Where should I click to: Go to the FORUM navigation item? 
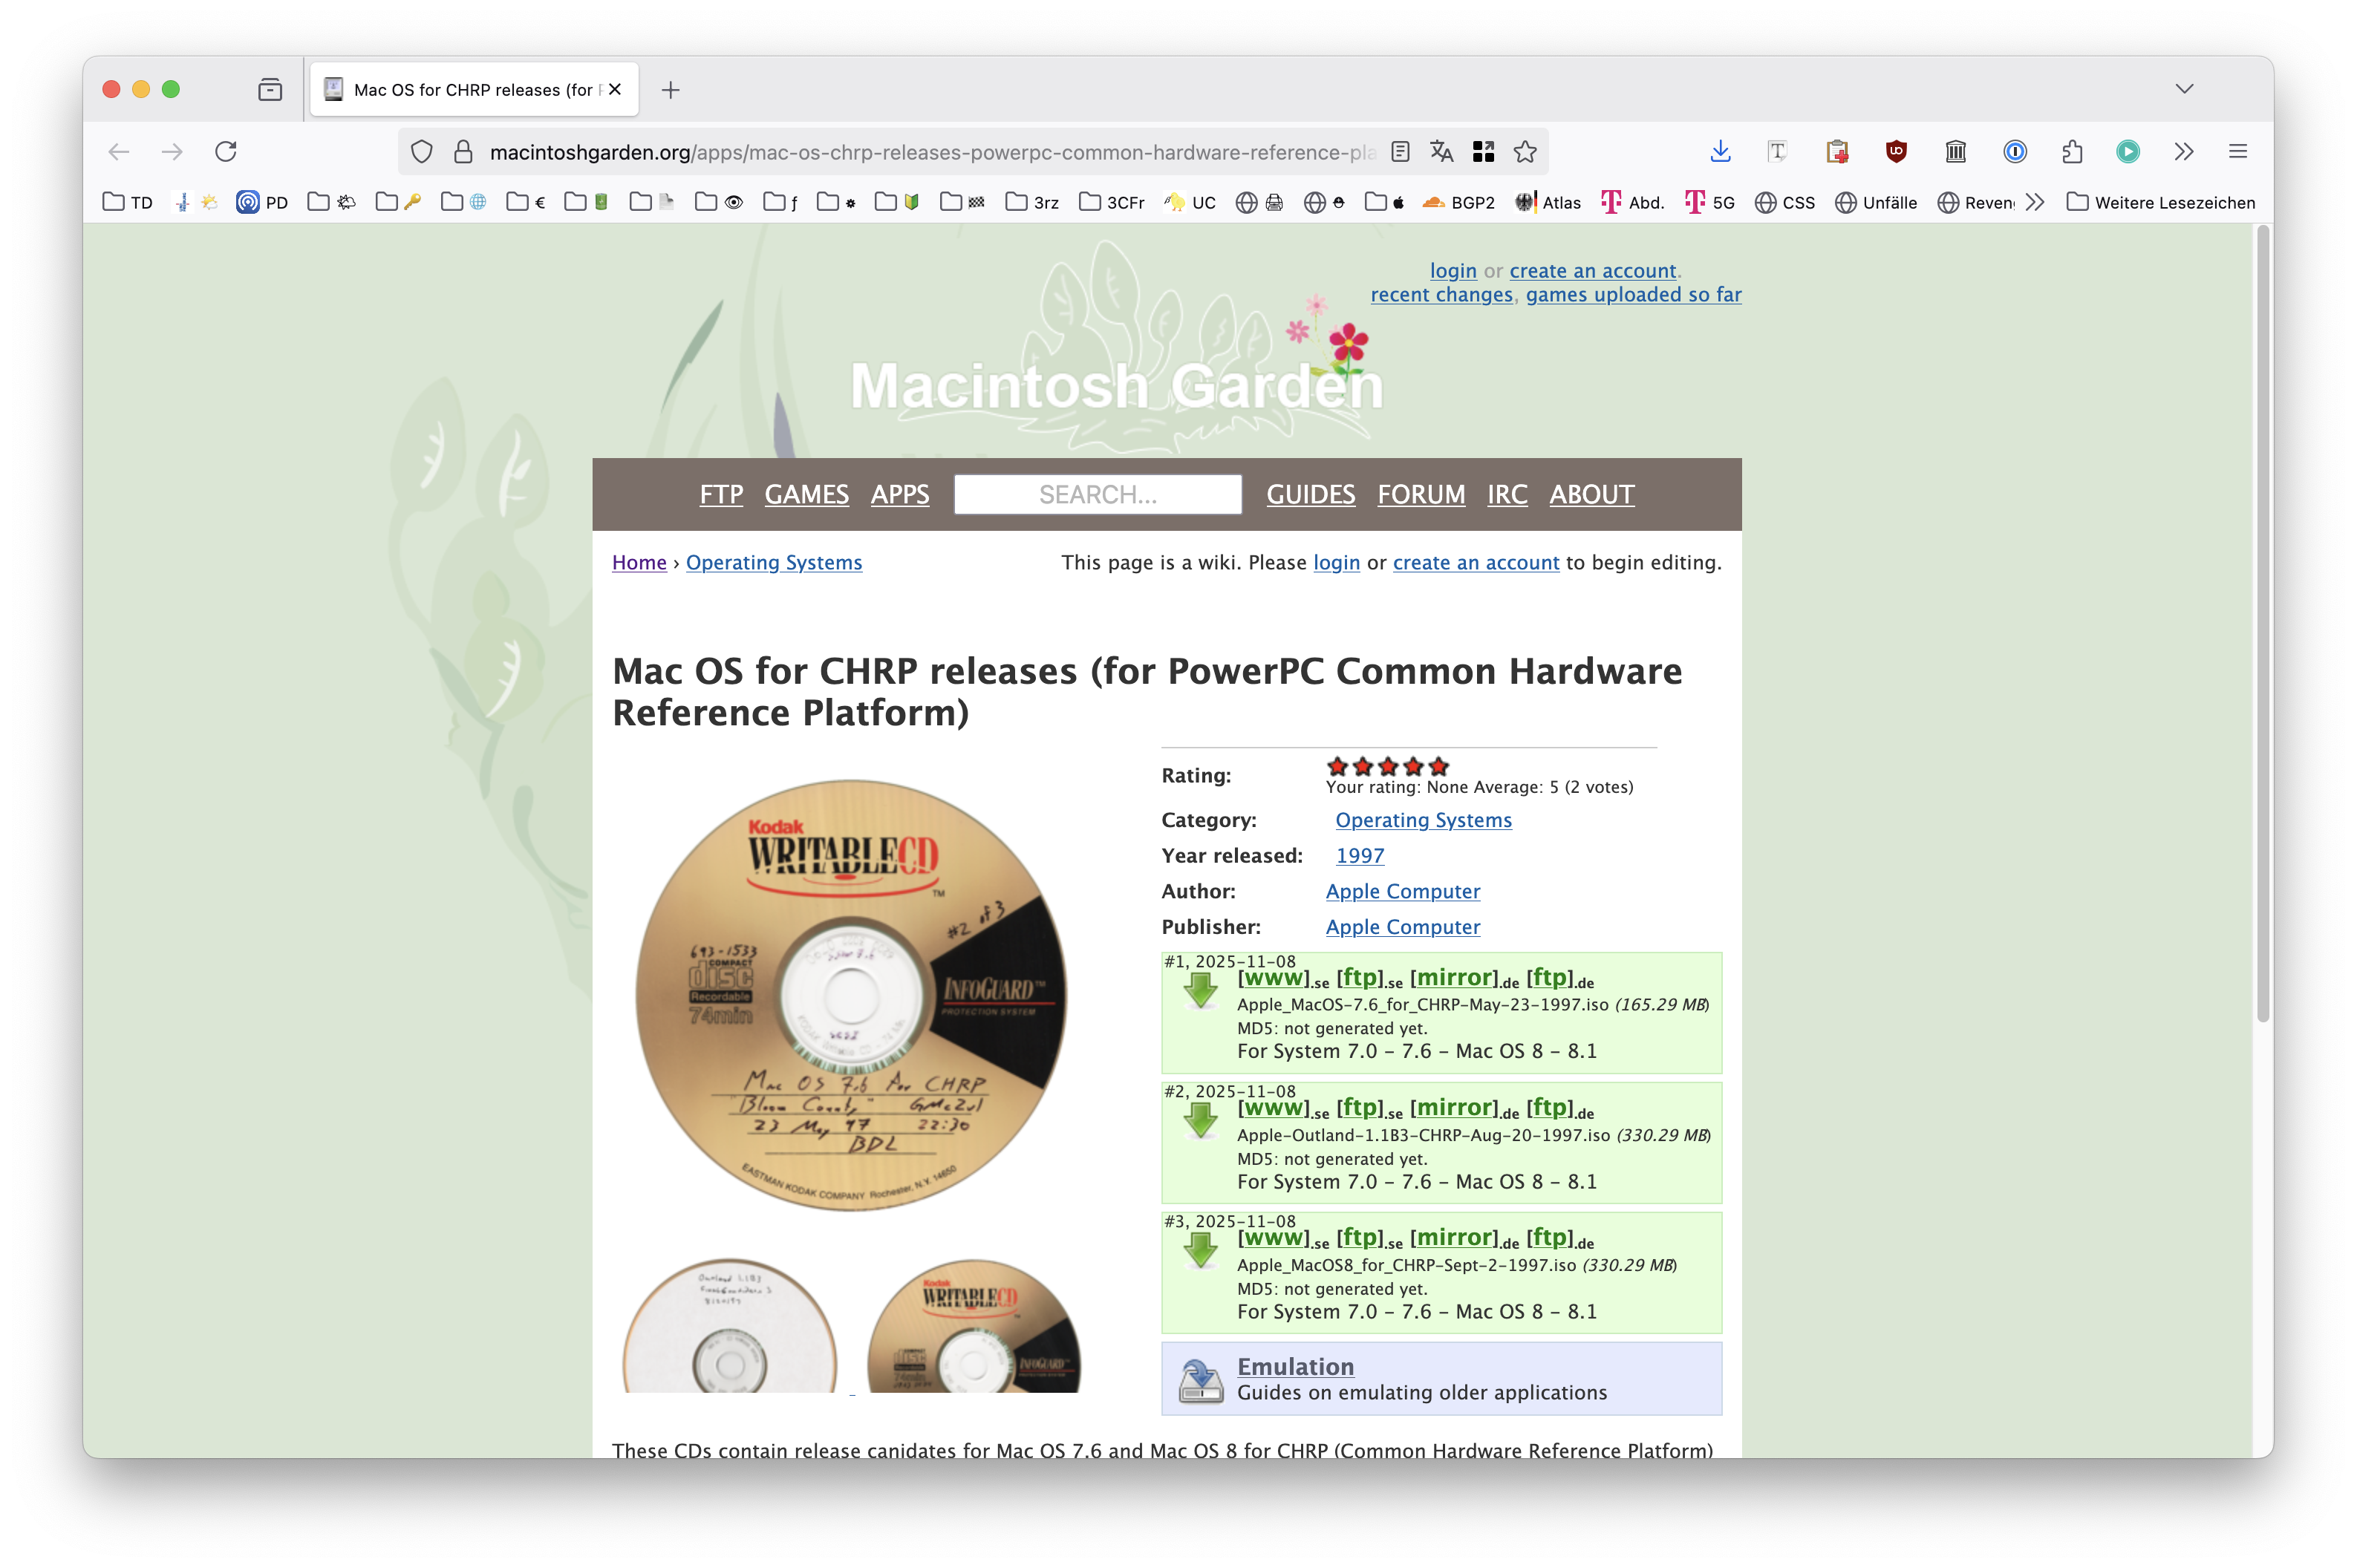[x=1420, y=494]
